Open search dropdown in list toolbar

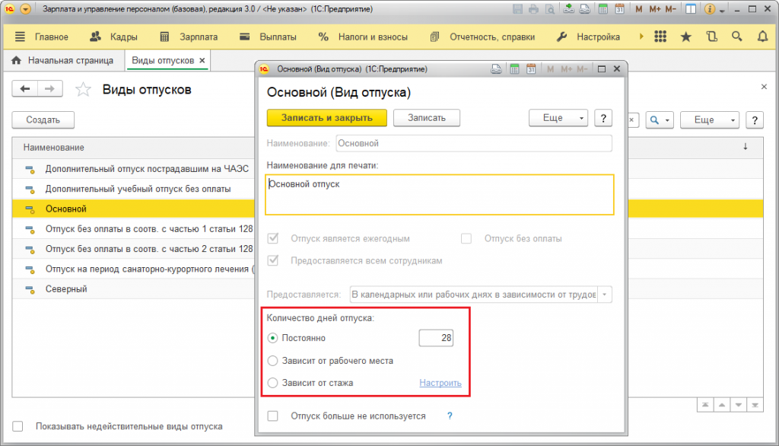(660, 119)
